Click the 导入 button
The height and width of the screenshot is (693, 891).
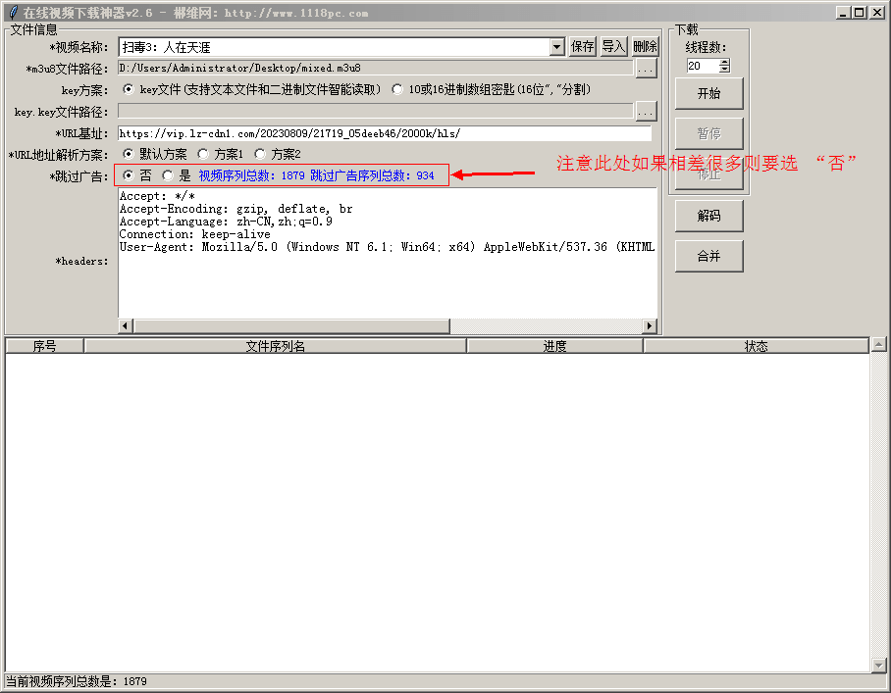click(613, 47)
